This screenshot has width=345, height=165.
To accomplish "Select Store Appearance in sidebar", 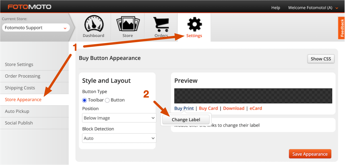I will click(x=23, y=100).
